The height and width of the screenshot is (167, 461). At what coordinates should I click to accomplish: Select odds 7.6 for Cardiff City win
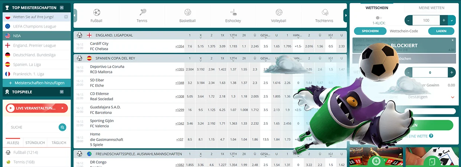190,46
